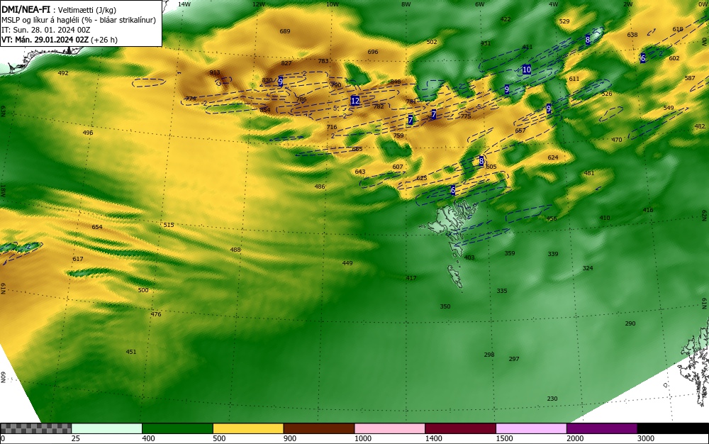This screenshot has height=444, width=709.
Task: Click the '654' value in yellow band
Action: [97, 227]
